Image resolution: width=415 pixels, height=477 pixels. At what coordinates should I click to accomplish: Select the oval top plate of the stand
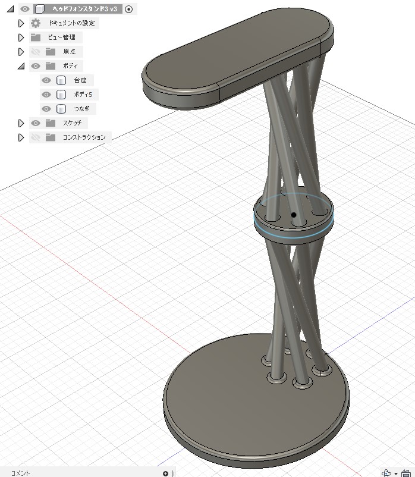237,52
